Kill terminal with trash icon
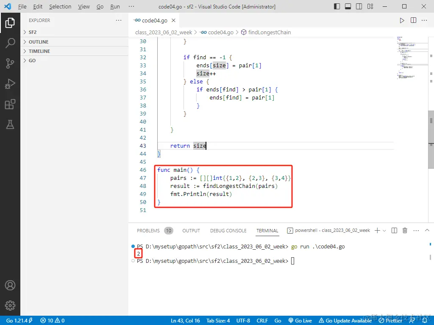 pos(405,231)
